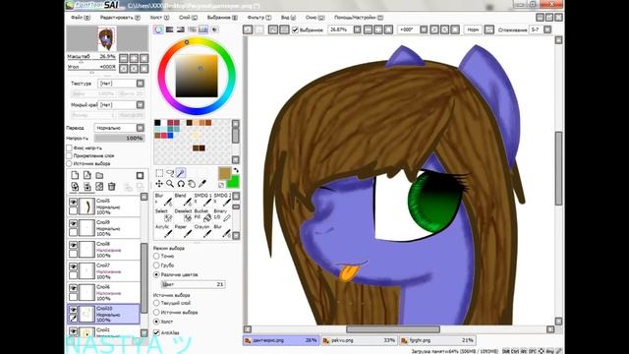Click the zoom-in plus button in toolbar
The image size is (629, 354).
[378, 29]
